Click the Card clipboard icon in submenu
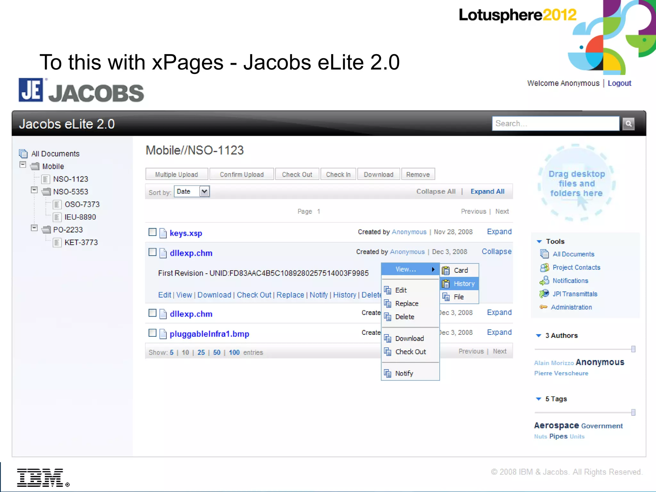656x492 pixels. pyautogui.click(x=446, y=270)
